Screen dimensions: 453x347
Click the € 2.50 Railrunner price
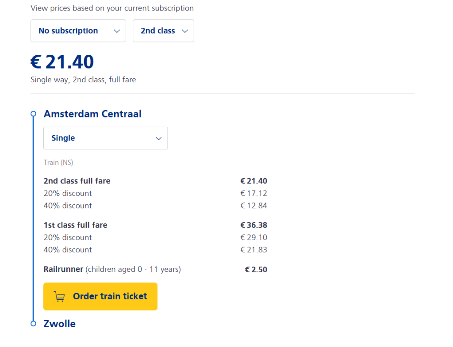tap(256, 270)
